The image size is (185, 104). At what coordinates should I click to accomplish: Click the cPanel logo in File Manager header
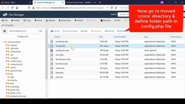tap(5, 15)
